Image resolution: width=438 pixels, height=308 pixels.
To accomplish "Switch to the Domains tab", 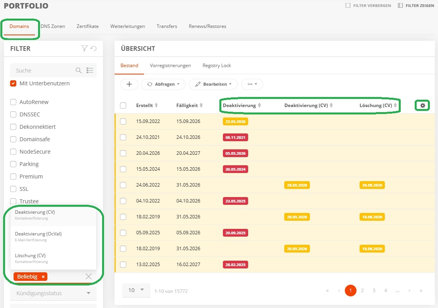I will pyautogui.click(x=19, y=26).
